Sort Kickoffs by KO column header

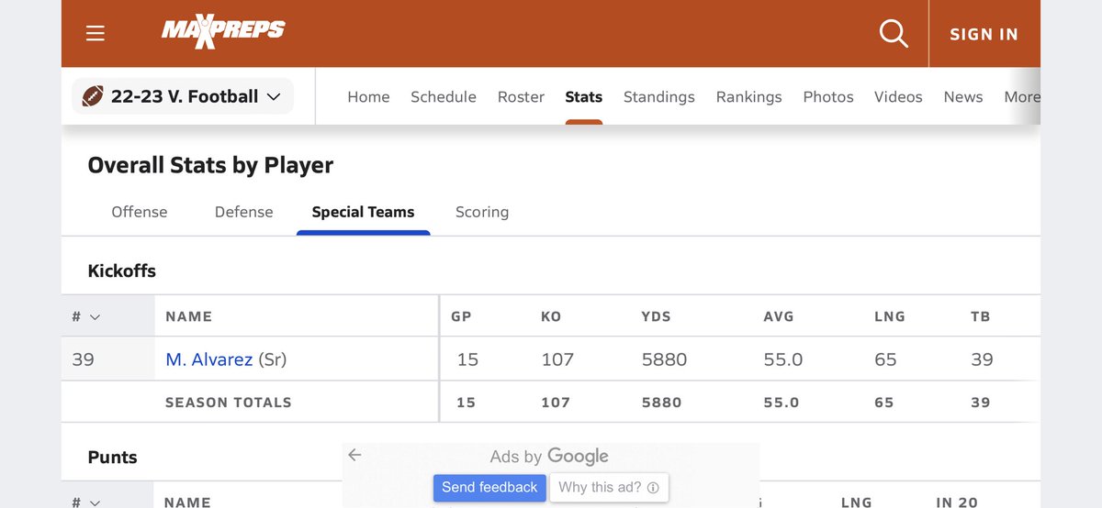551,316
